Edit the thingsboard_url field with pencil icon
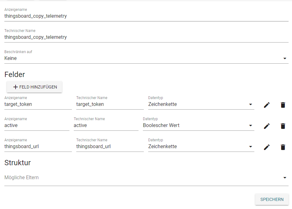 [266, 147]
